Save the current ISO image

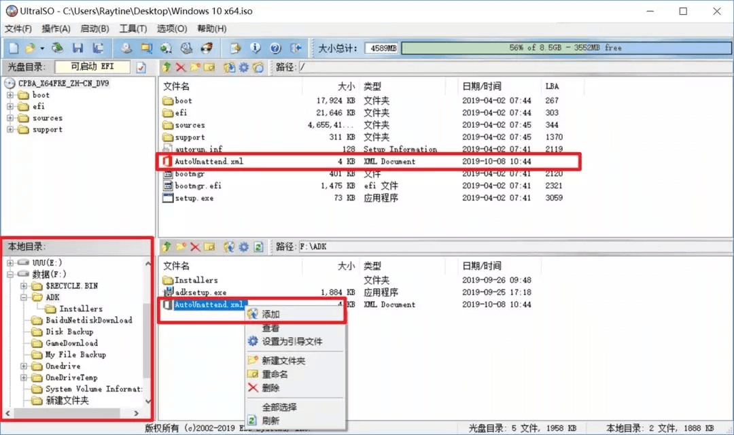[79, 48]
